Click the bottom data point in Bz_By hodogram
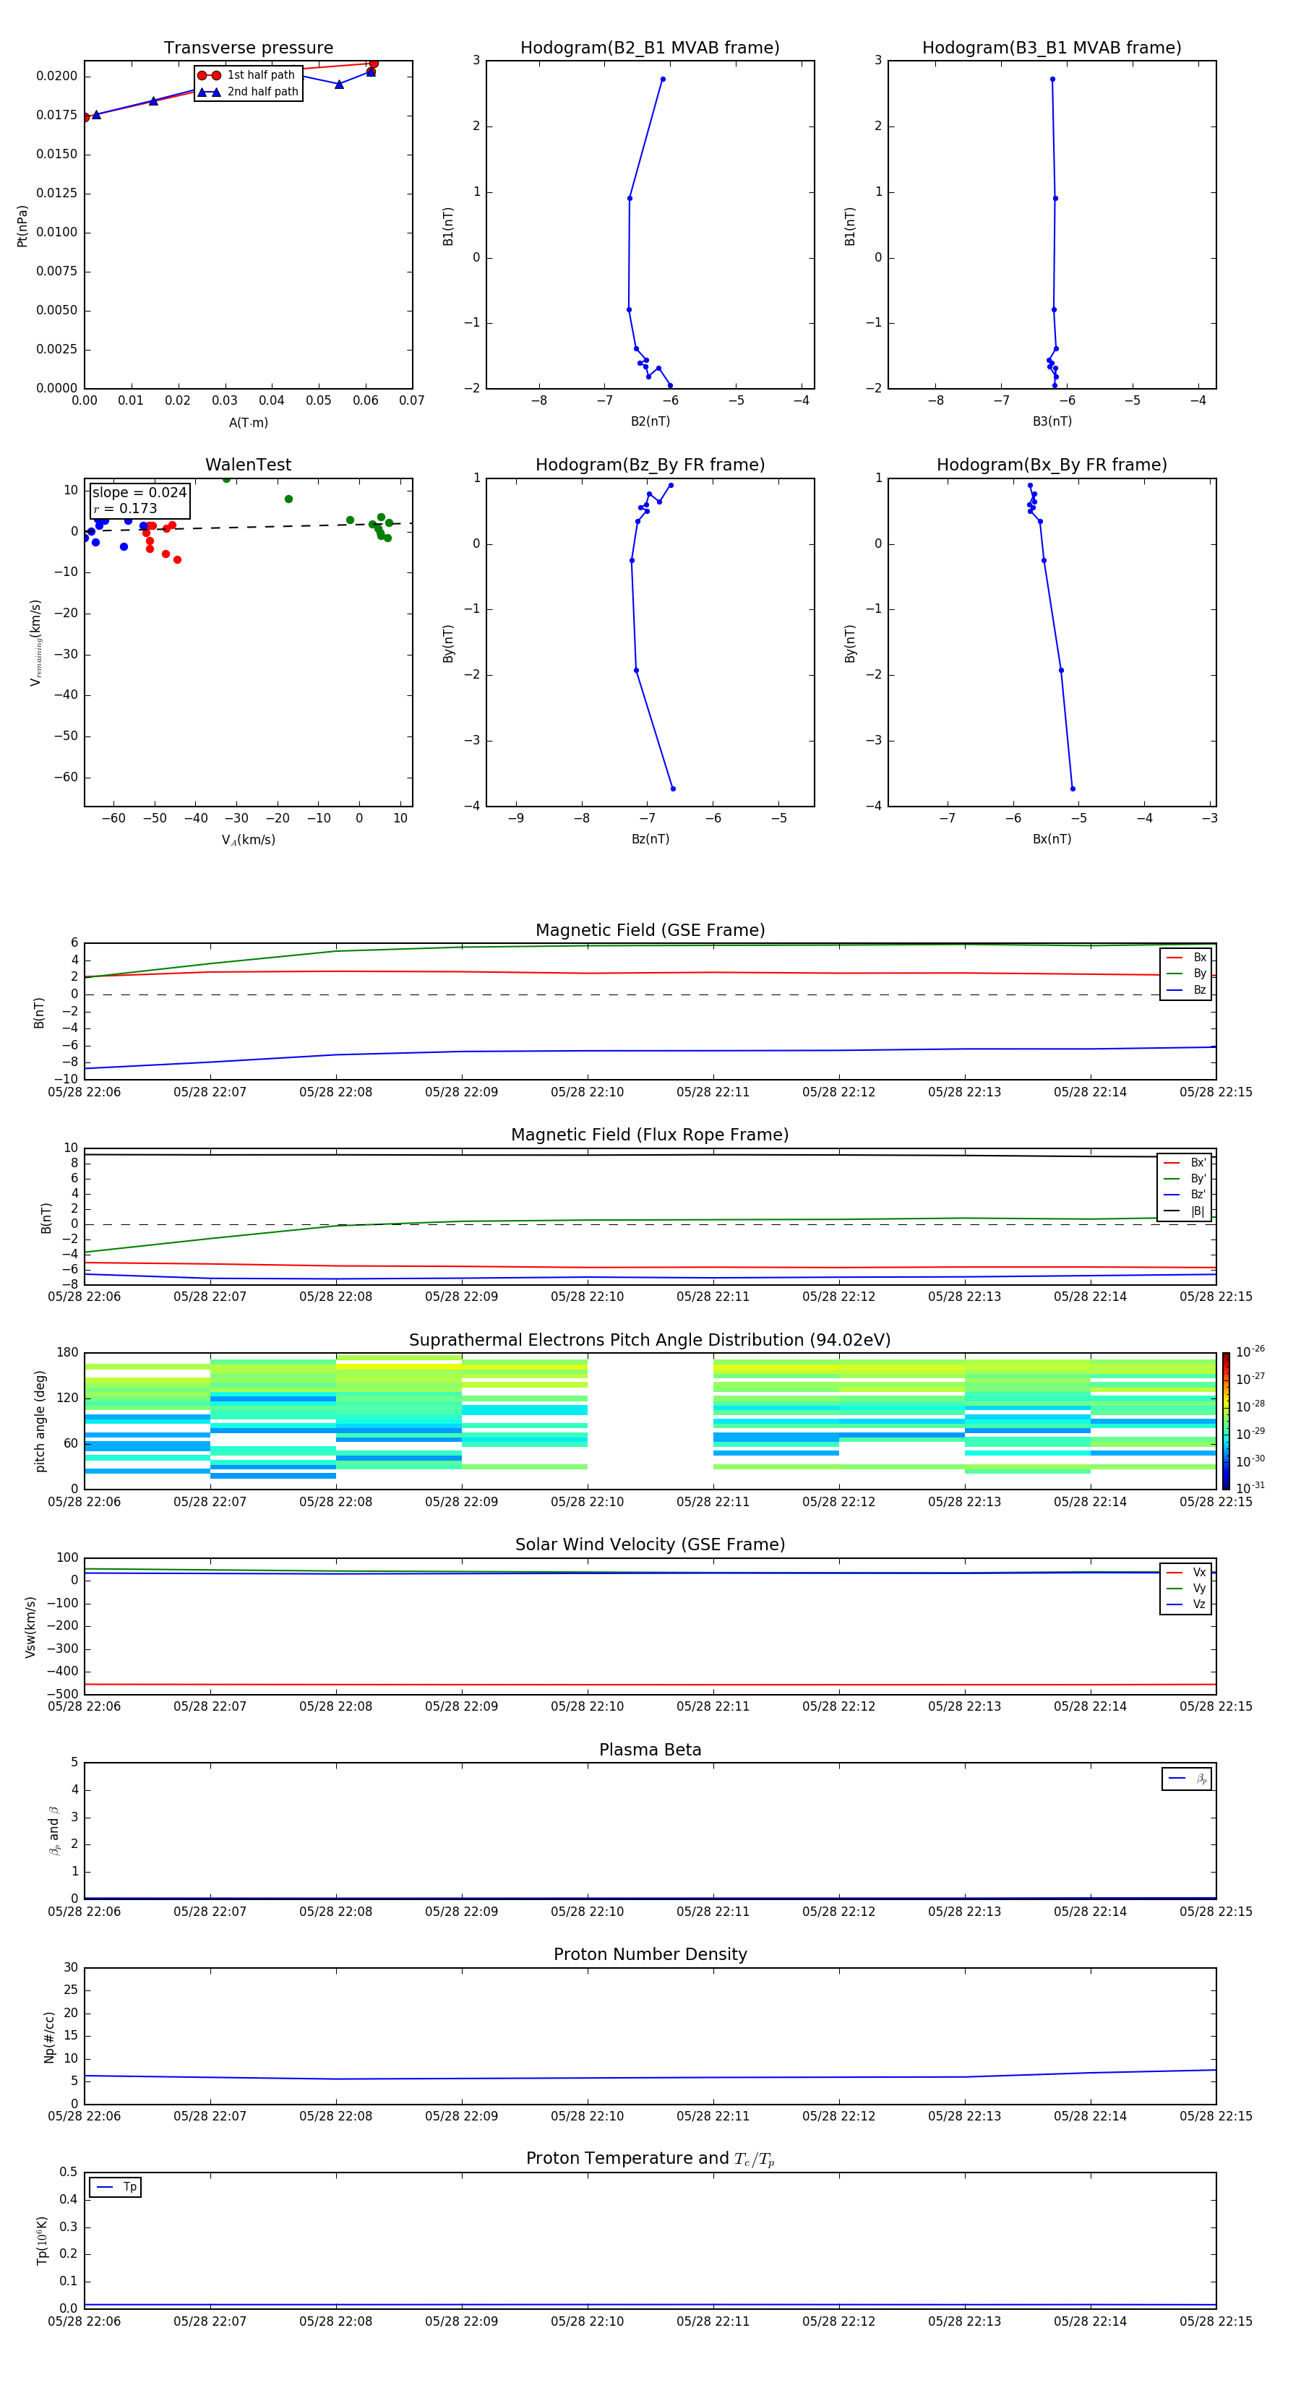 (x=673, y=788)
